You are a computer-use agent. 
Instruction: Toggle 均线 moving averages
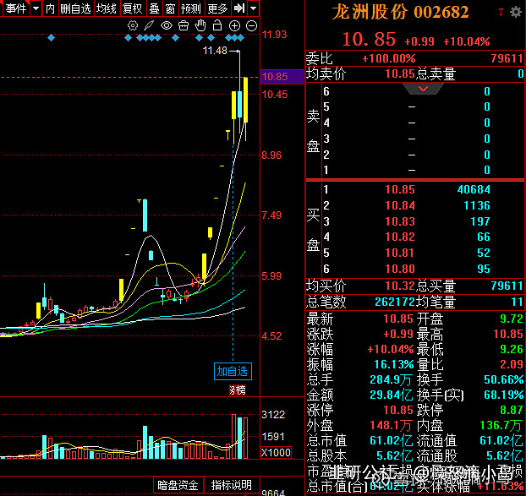(x=106, y=8)
